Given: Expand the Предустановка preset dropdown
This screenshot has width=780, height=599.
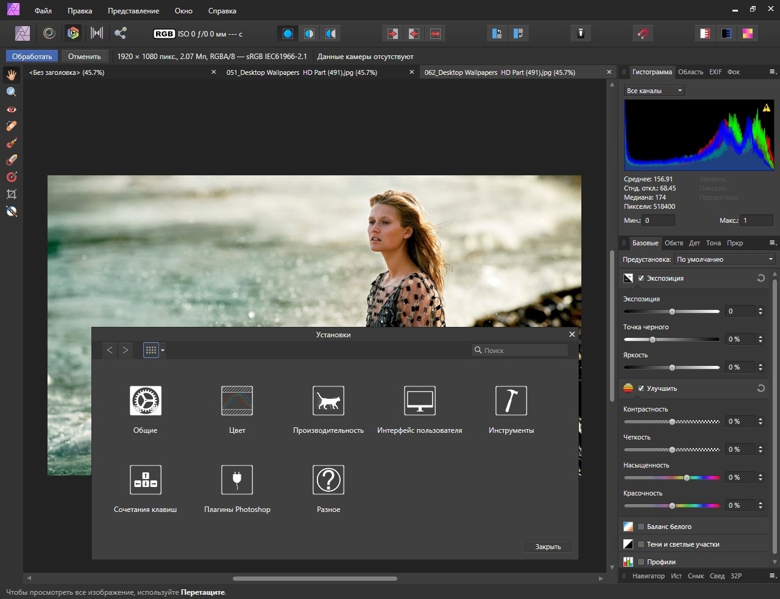Looking at the screenshot, I should (x=725, y=259).
